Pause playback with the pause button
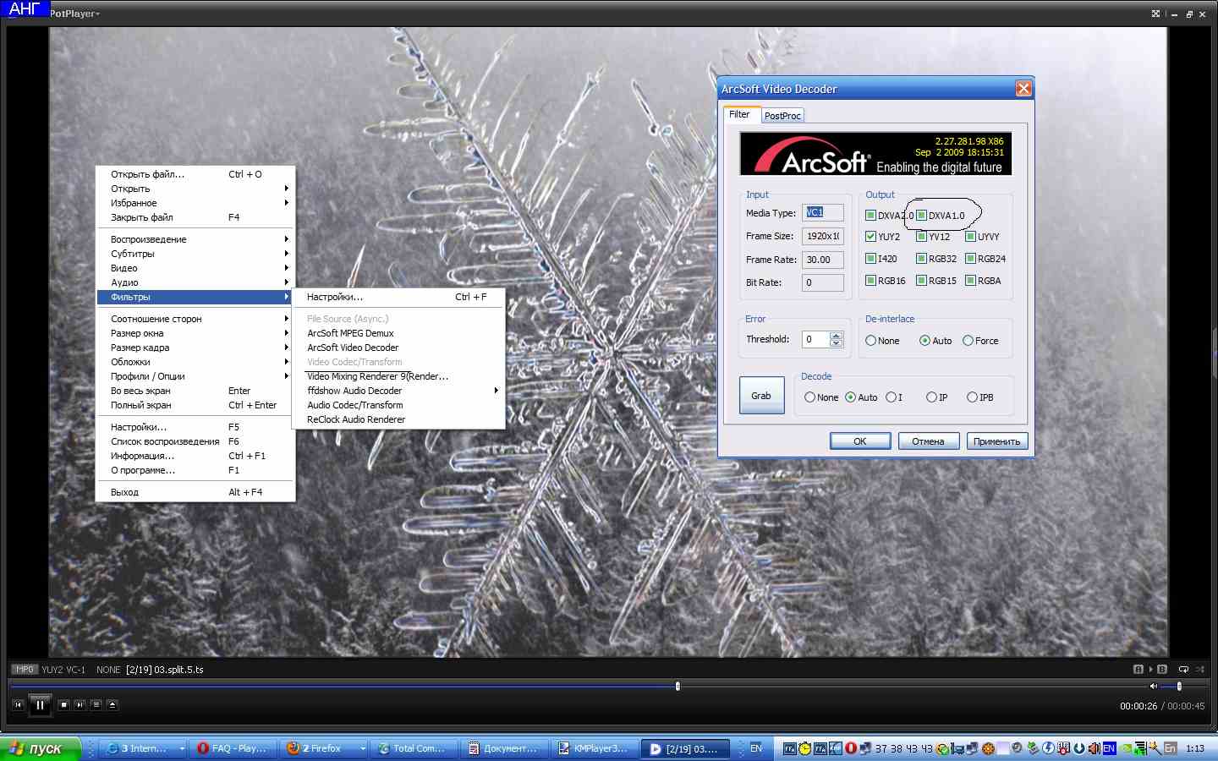Viewport: 1218px width, 761px height. tap(40, 704)
